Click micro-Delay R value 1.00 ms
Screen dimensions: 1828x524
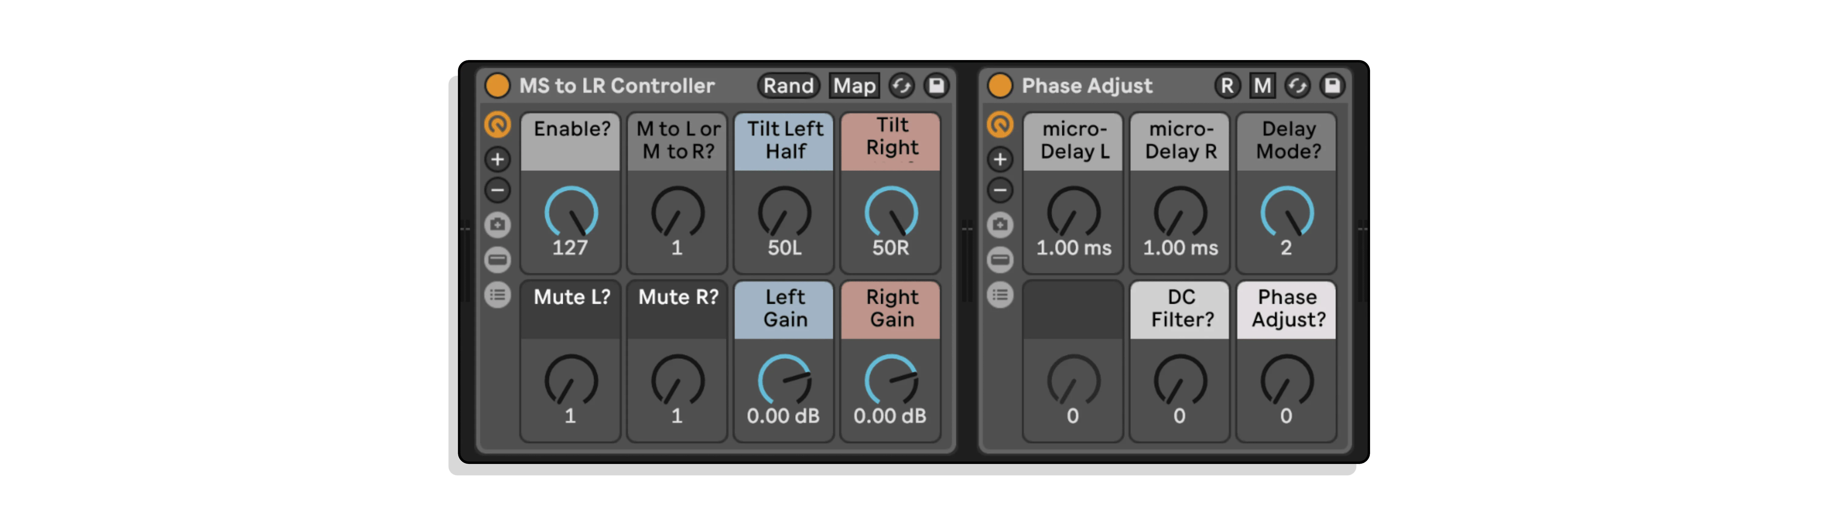coord(1180,248)
